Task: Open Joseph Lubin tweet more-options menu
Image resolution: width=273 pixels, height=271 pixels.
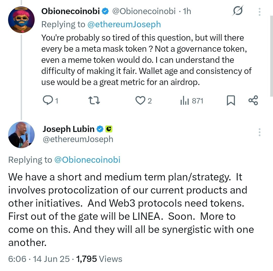Action: pos(259,132)
